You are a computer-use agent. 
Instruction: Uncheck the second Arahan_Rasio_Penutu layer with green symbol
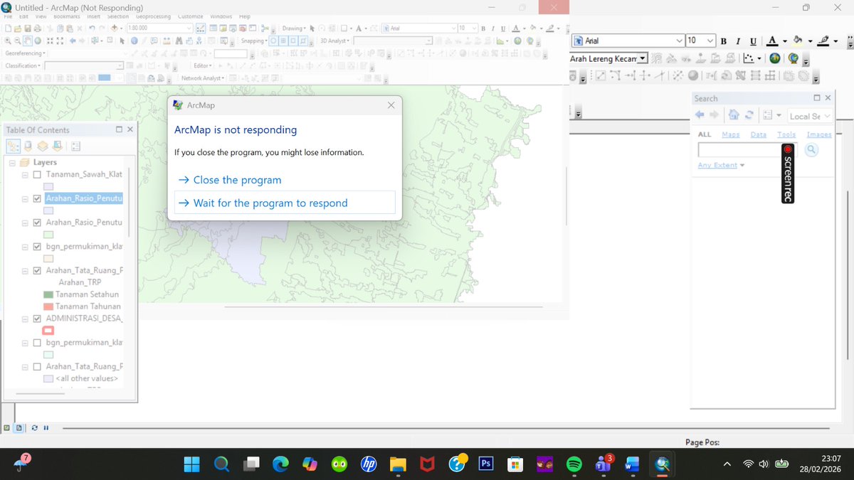click(37, 223)
